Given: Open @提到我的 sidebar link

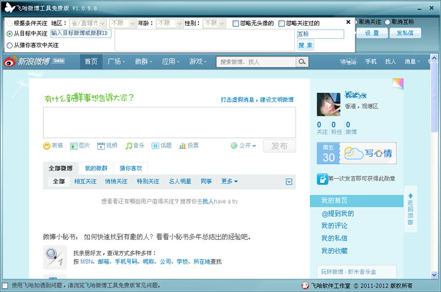Looking at the screenshot, I should [x=337, y=214].
